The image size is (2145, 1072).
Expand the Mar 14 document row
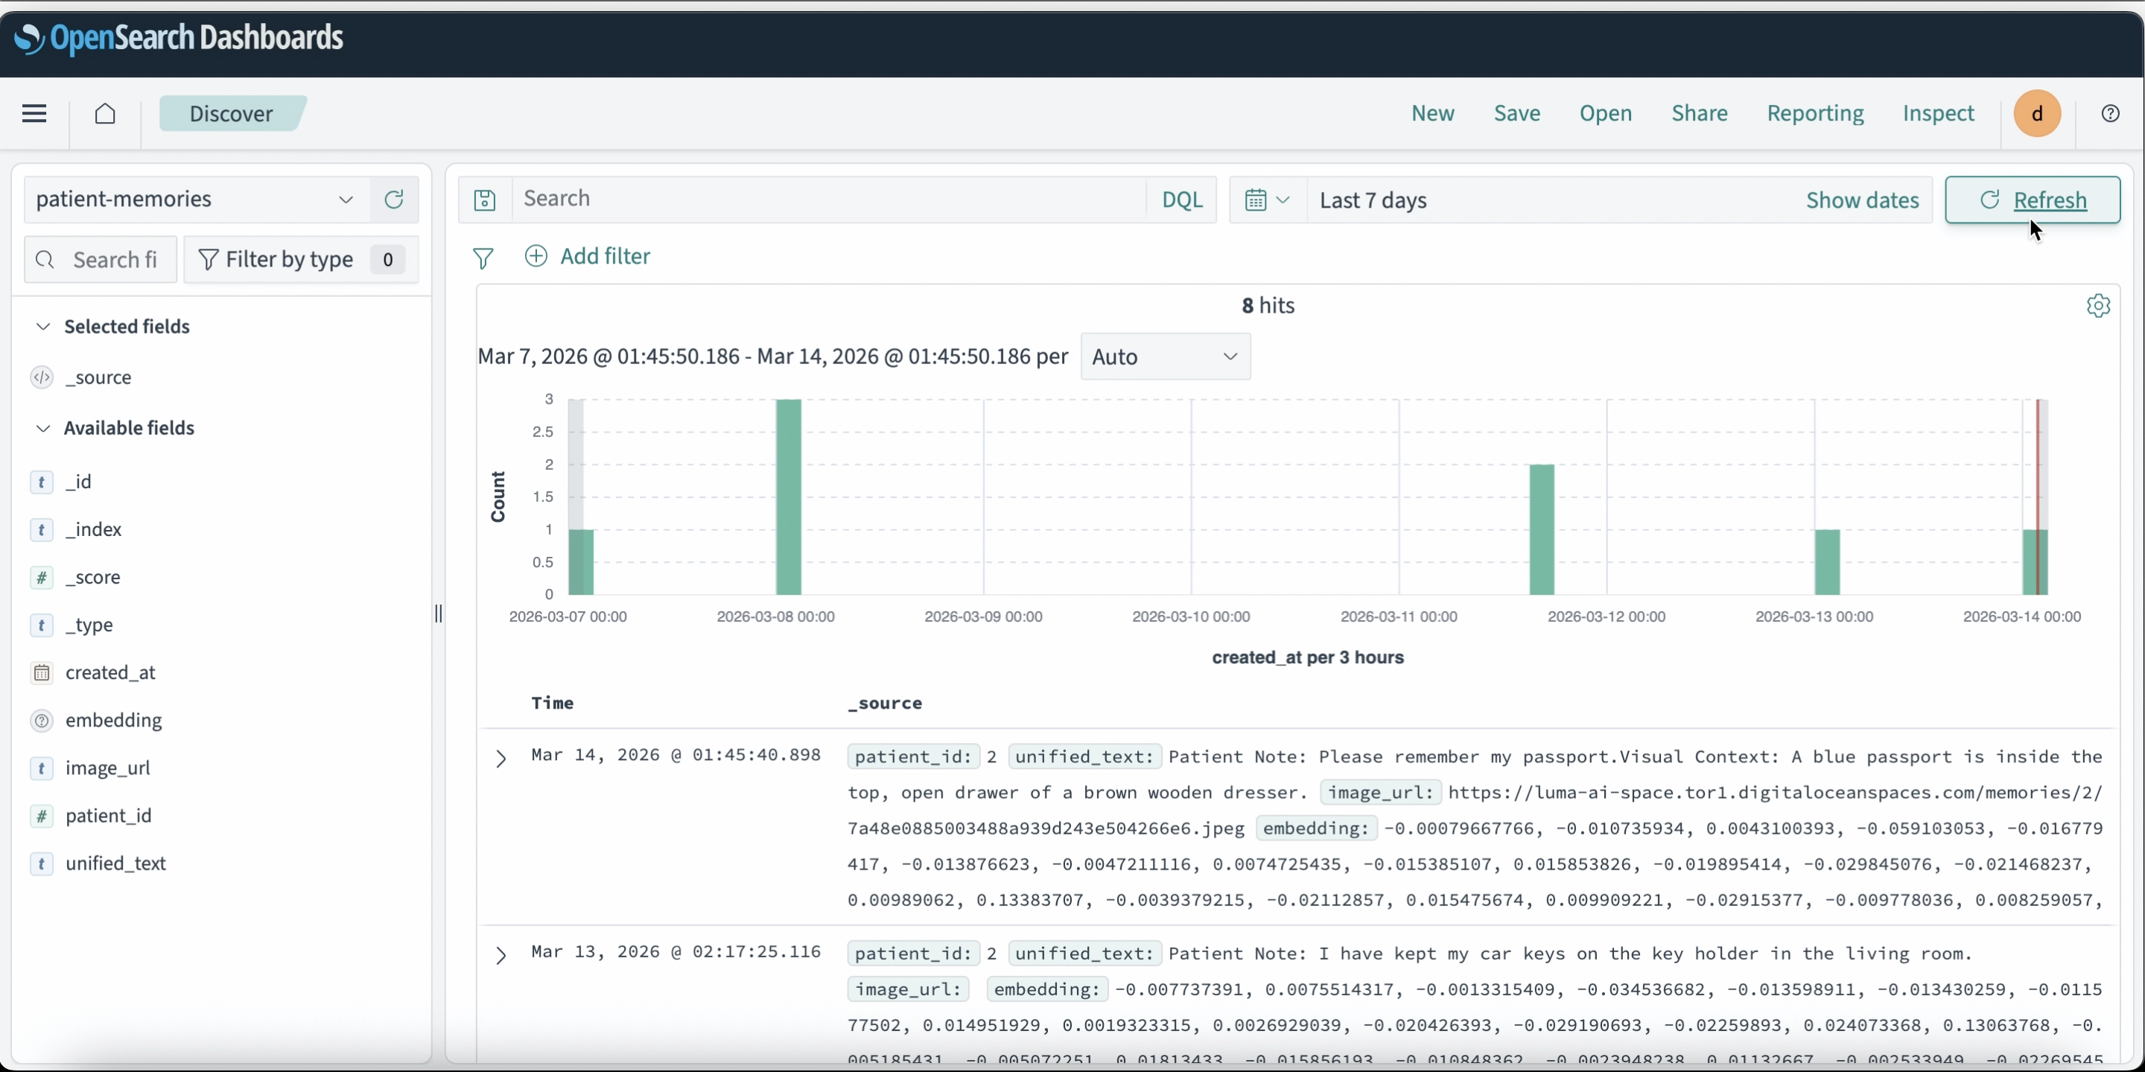500,759
